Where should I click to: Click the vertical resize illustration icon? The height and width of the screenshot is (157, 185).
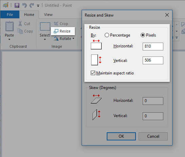(x=96, y=60)
